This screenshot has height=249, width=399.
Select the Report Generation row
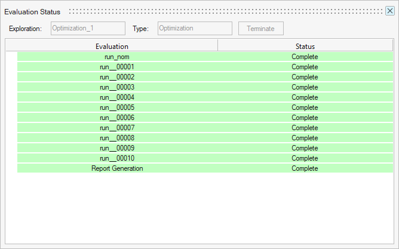click(117, 168)
